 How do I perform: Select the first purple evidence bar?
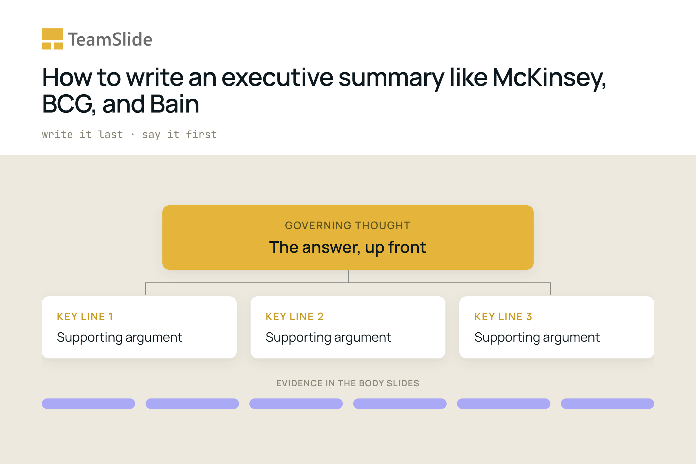tap(88, 404)
